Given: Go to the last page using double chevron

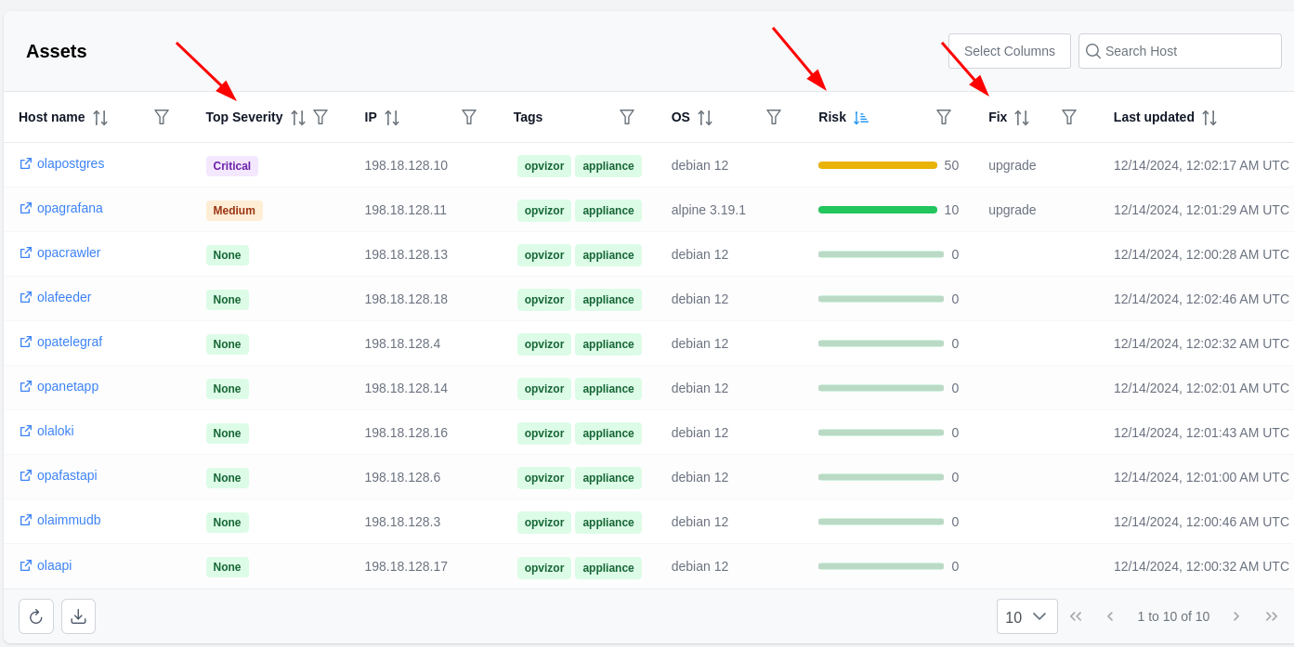Looking at the screenshot, I should (x=1271, y=615).
